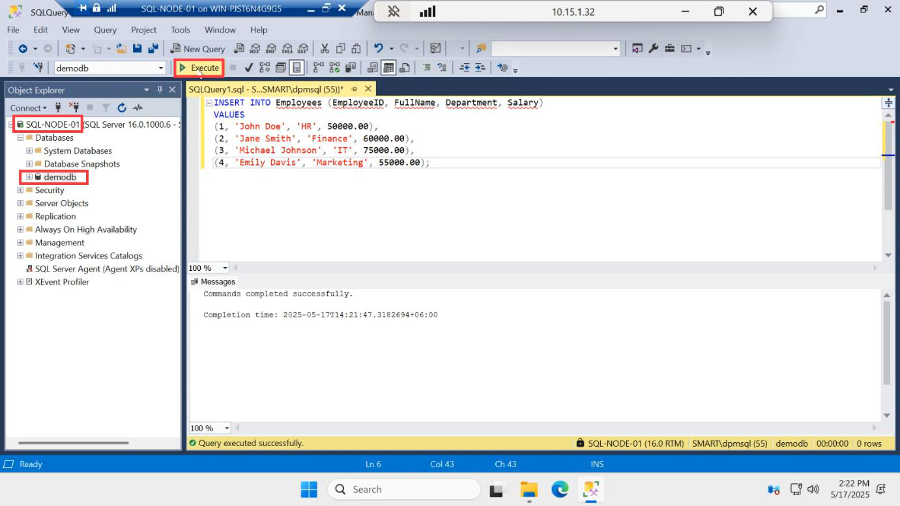The width and height of the screenshot is (900, 506).
Task: Click the DMX query icon
Action: pos(270,48)
